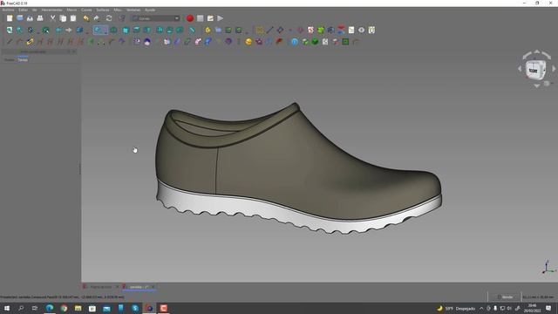Set the view to bottom
The height and width of the screenshot is (314, 558).
170,31
